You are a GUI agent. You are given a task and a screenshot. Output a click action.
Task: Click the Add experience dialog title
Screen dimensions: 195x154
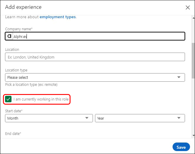(23, 7)
